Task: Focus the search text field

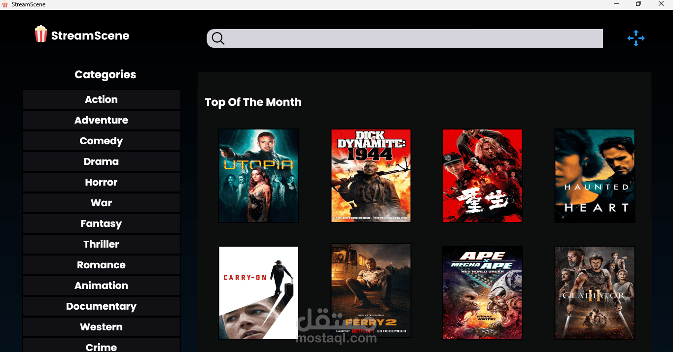Action: (416, 38)
